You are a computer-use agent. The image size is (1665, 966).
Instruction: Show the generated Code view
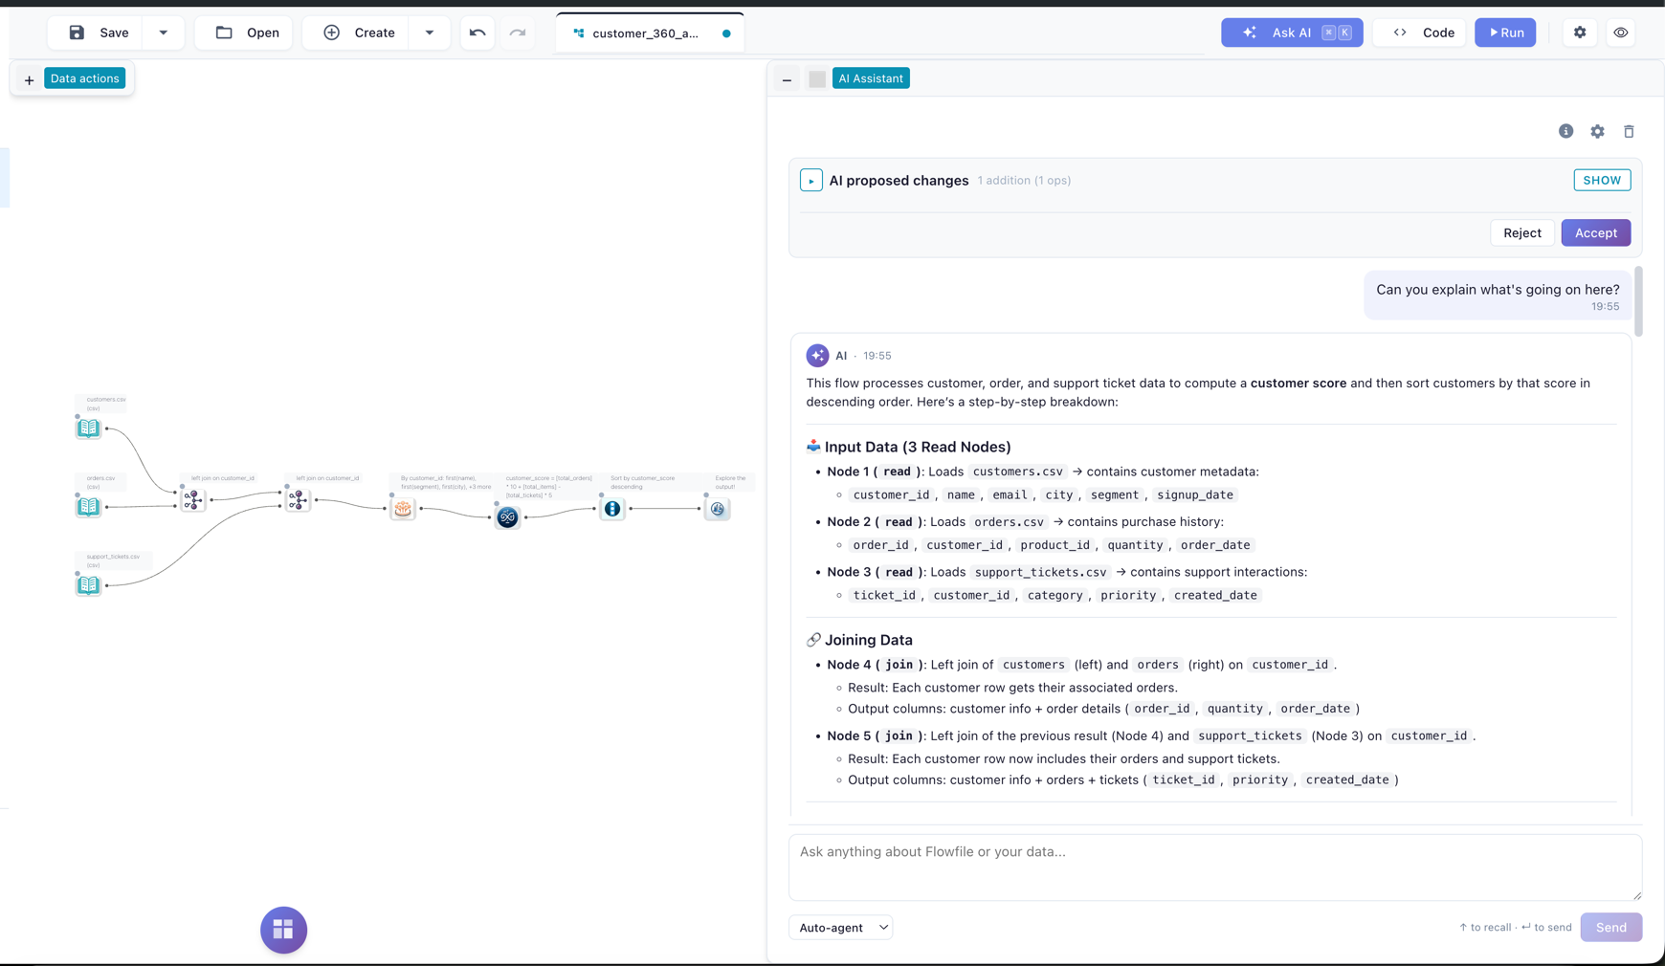(x=1421, y=33)
